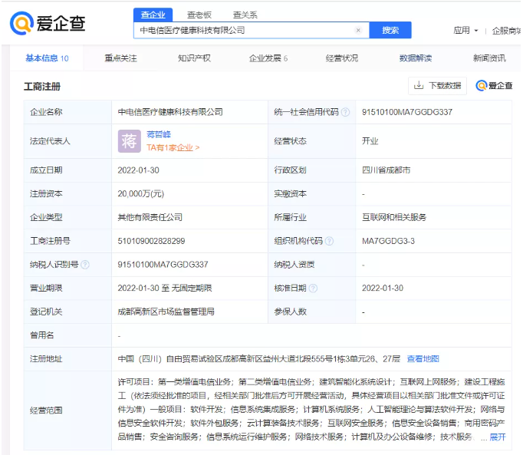Click the industry value 互联网和相关服务
This screenshot has width=523, height=455.
(x=394, y=217)
